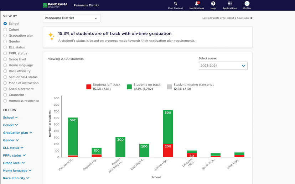Open the Notifications bell icon
Viewport: 295px width, 184px height.
pos(197,4)
